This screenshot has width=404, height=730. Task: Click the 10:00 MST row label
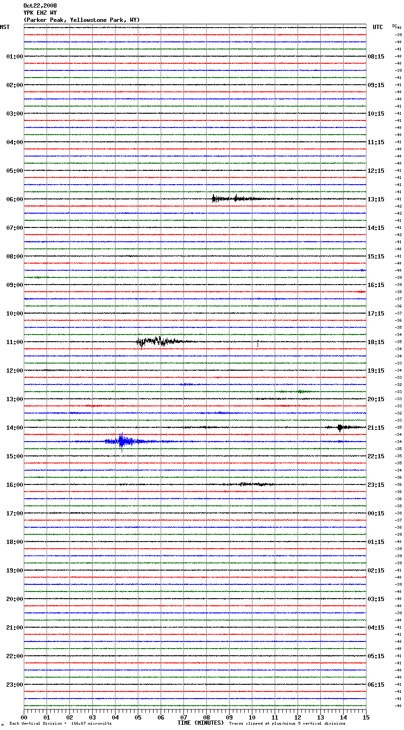(15, 314)
